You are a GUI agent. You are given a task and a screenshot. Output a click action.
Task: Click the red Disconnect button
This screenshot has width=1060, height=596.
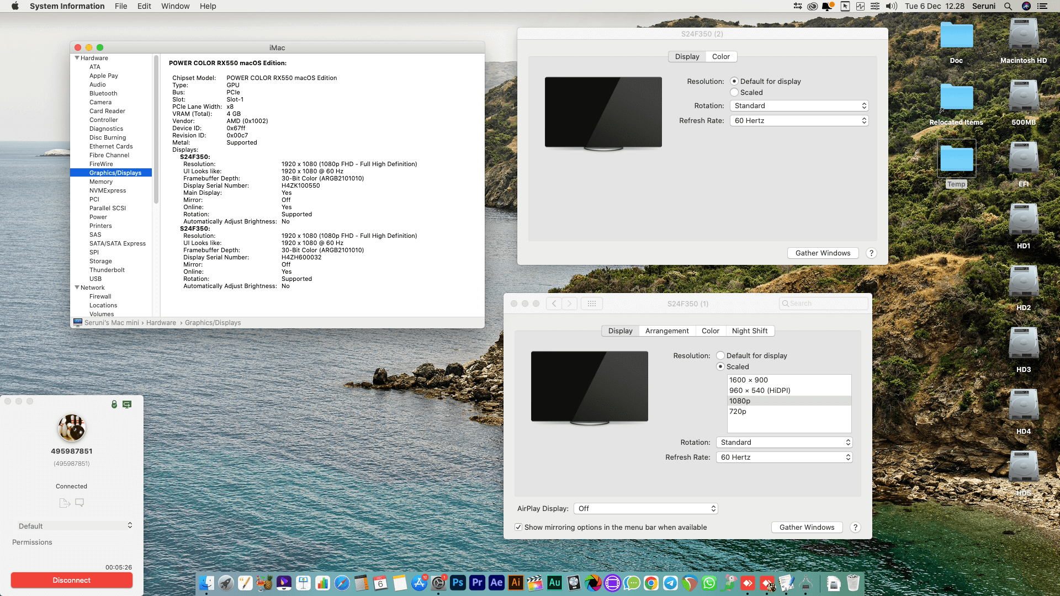(72, 580)
